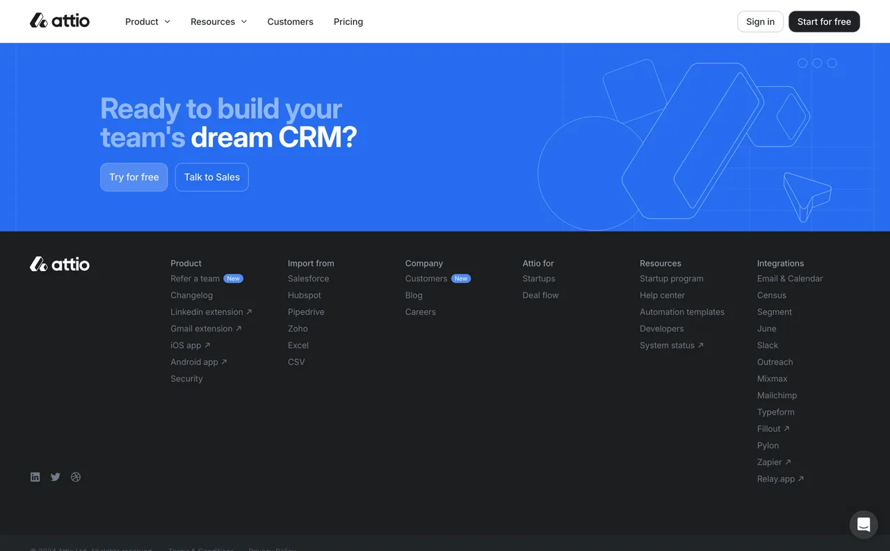The width and height of the screenshot is (890, 551).
Task: Click the Attio logo in the footer
Action: click(60, 264)
